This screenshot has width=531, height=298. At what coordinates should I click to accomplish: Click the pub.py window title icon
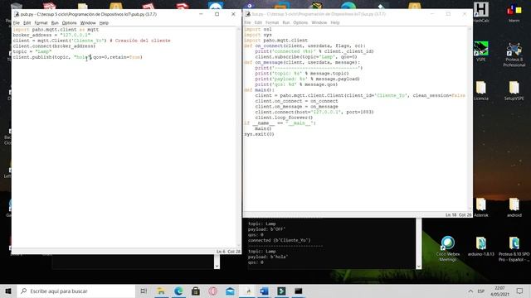(x=17, y=14)
